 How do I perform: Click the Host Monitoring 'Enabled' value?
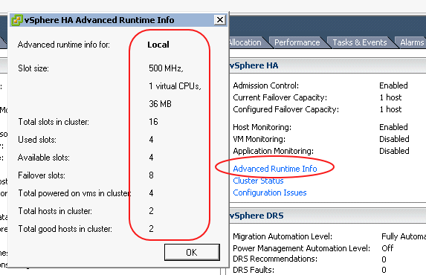[x=393, y=127]
